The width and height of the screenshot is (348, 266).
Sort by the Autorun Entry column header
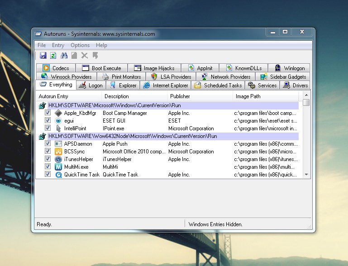click(x=69, y=96)
